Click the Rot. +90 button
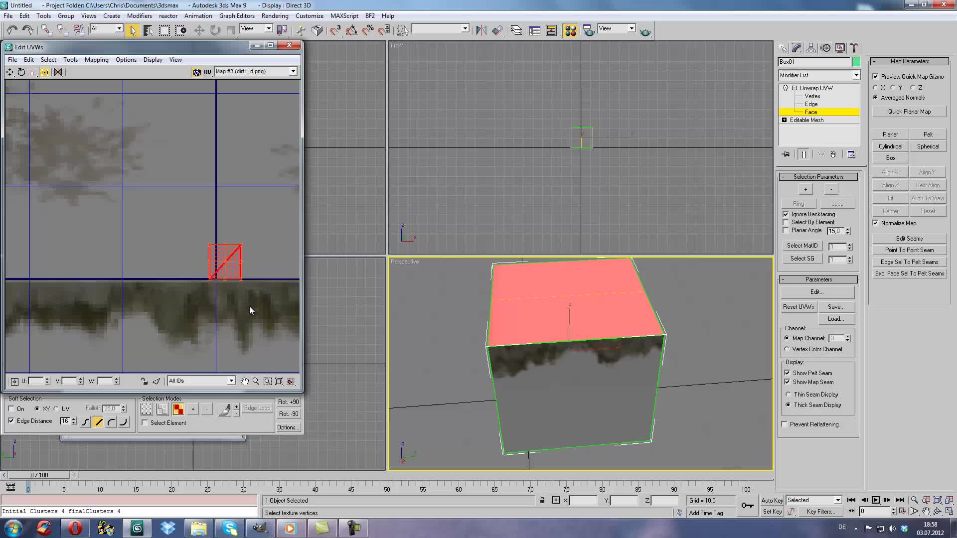The image size is (957, 538). click(288, 402)
